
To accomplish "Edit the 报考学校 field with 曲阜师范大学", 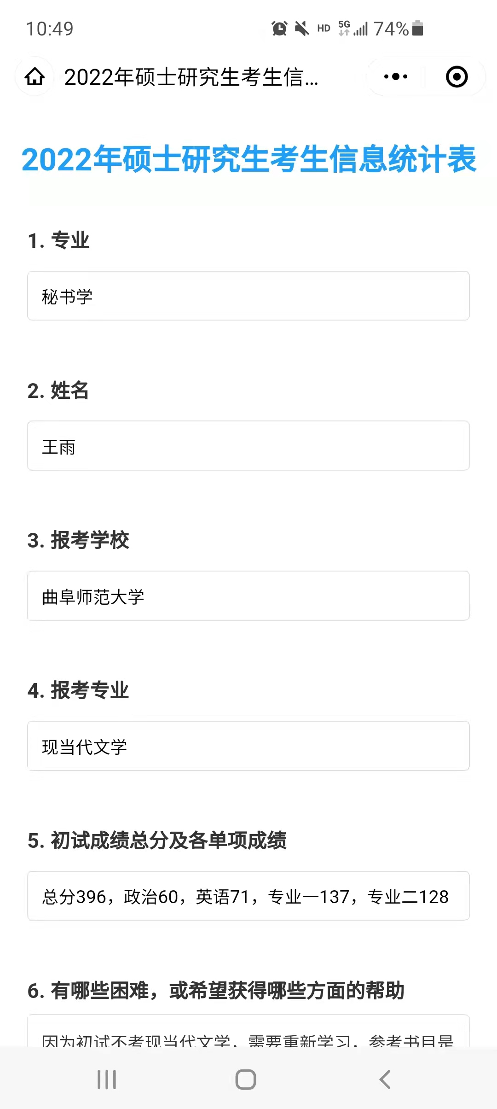I will point(248,596).
